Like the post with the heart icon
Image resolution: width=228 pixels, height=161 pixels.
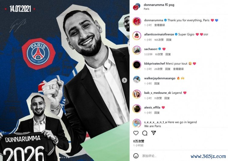136,133
